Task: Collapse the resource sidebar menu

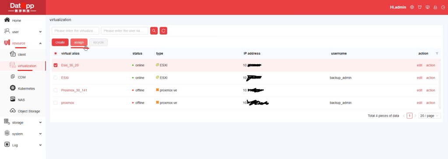Action: point(23,43)
